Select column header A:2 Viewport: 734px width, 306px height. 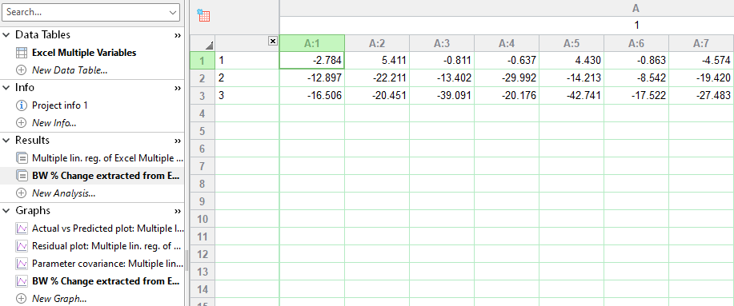click(377, 43)
